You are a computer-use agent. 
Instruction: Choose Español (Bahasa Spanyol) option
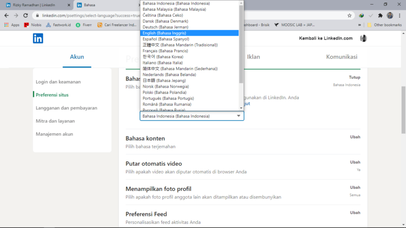189,39
